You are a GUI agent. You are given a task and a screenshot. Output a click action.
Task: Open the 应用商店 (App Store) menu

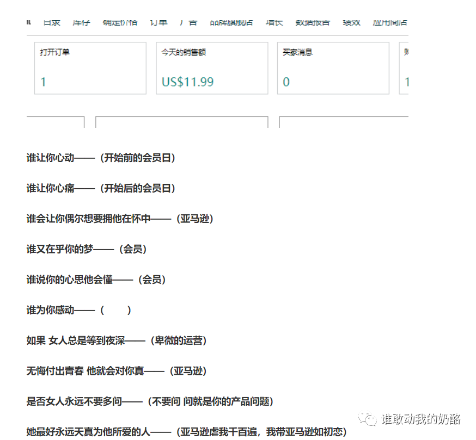[391, 22]
